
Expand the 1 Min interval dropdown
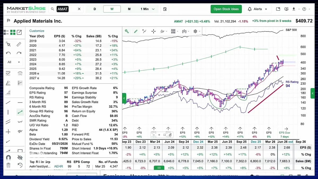(148, 9)
